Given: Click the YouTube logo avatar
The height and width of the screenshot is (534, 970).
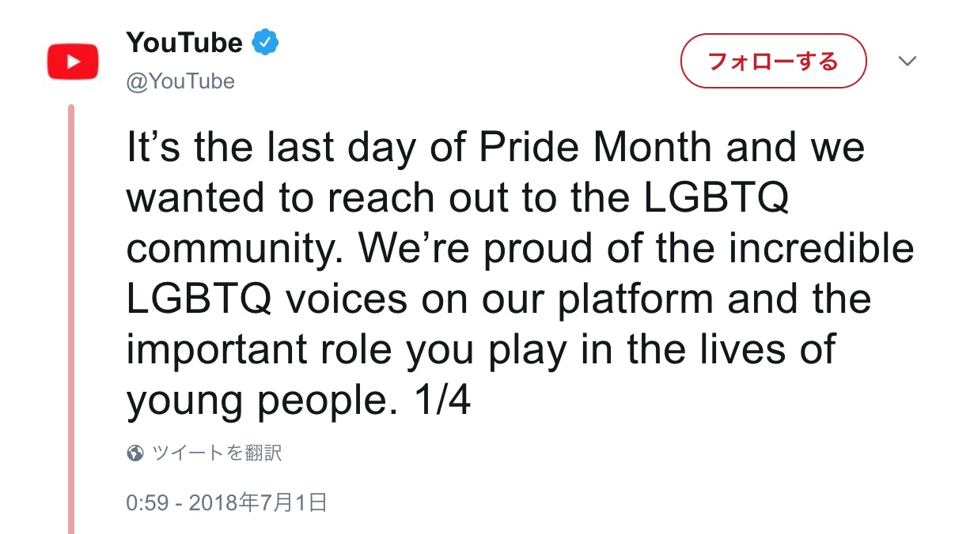Looking at the screenshot, I should [x=72, y=61].
